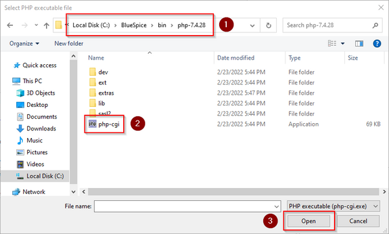389x234 pixels.
Task: Click the horizontal scrollbar track
Action: pyautogui.click(x=233, y=192)
